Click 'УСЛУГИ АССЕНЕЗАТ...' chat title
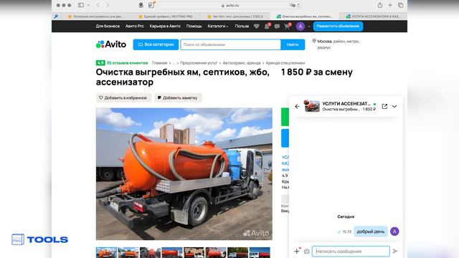 pyautogui.click(x=346, y=103)
